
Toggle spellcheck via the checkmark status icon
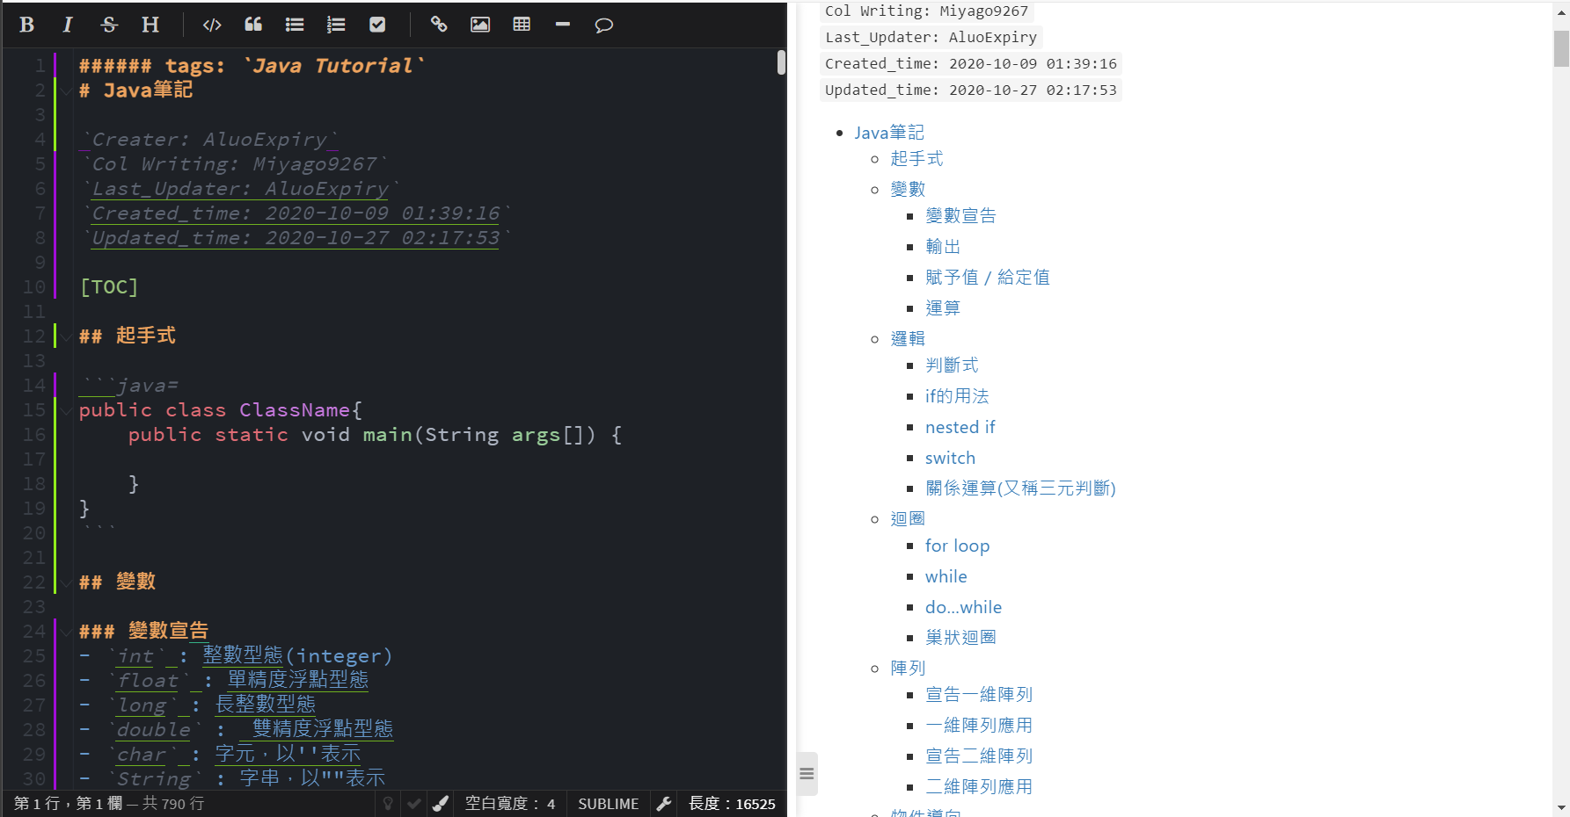[x=413, y=803]
